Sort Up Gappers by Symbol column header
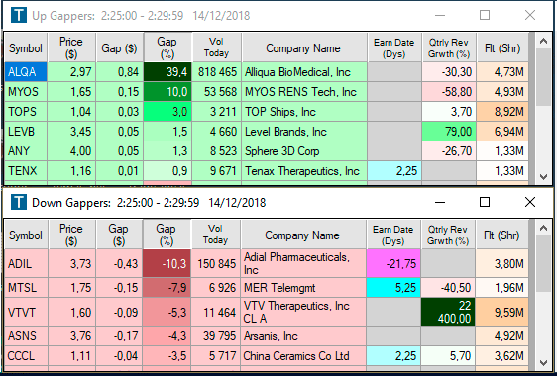Viewport: 557px width, 376px height. pyautogui.click(x=26, y=47)
